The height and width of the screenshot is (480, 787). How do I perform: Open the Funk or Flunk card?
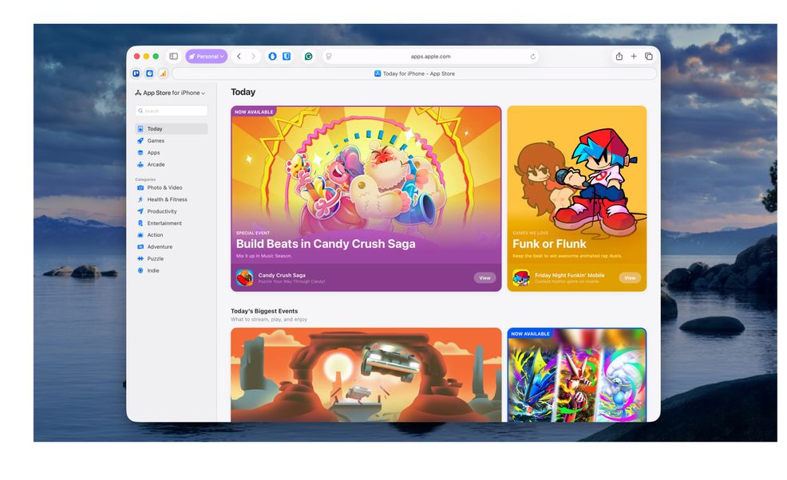pyautogui.click(x=577, y=199)
